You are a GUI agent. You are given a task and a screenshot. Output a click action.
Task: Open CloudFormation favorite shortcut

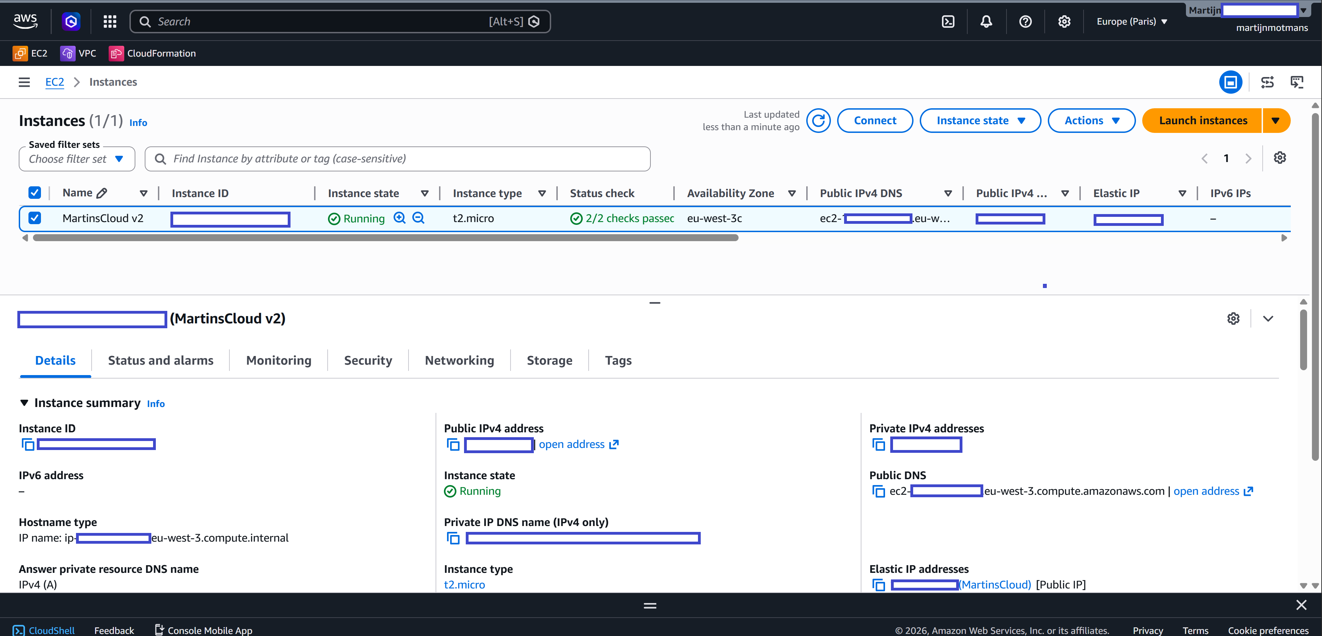click(x=152, y=53)
